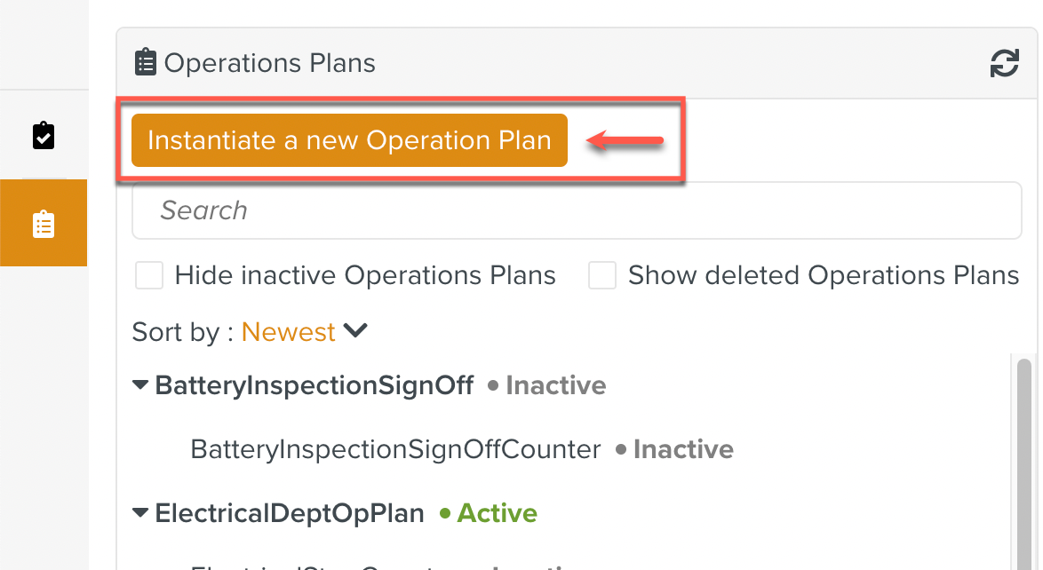The height and width of the screenshot is (570, 1043).
Task: Instantiate a new Operation Plan
Action: pyautogui.click(x=348, y=139)
